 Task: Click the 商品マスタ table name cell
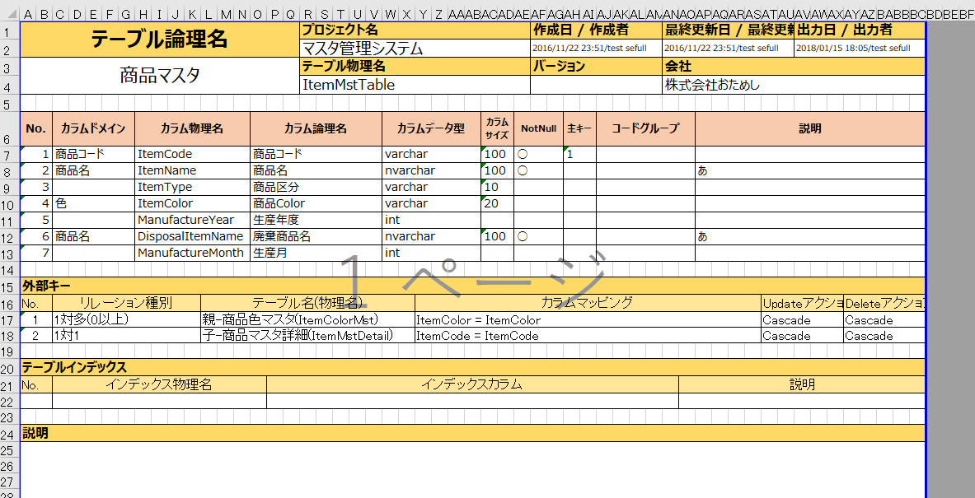tap(160, 76)
